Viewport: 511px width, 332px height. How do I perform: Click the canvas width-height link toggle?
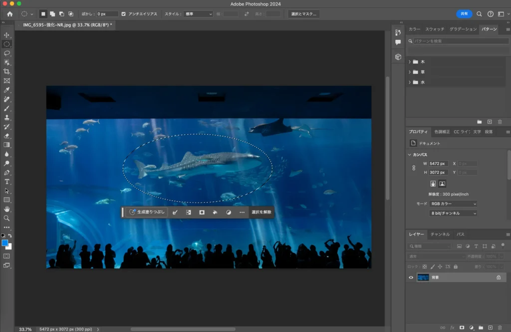(413, 168)
